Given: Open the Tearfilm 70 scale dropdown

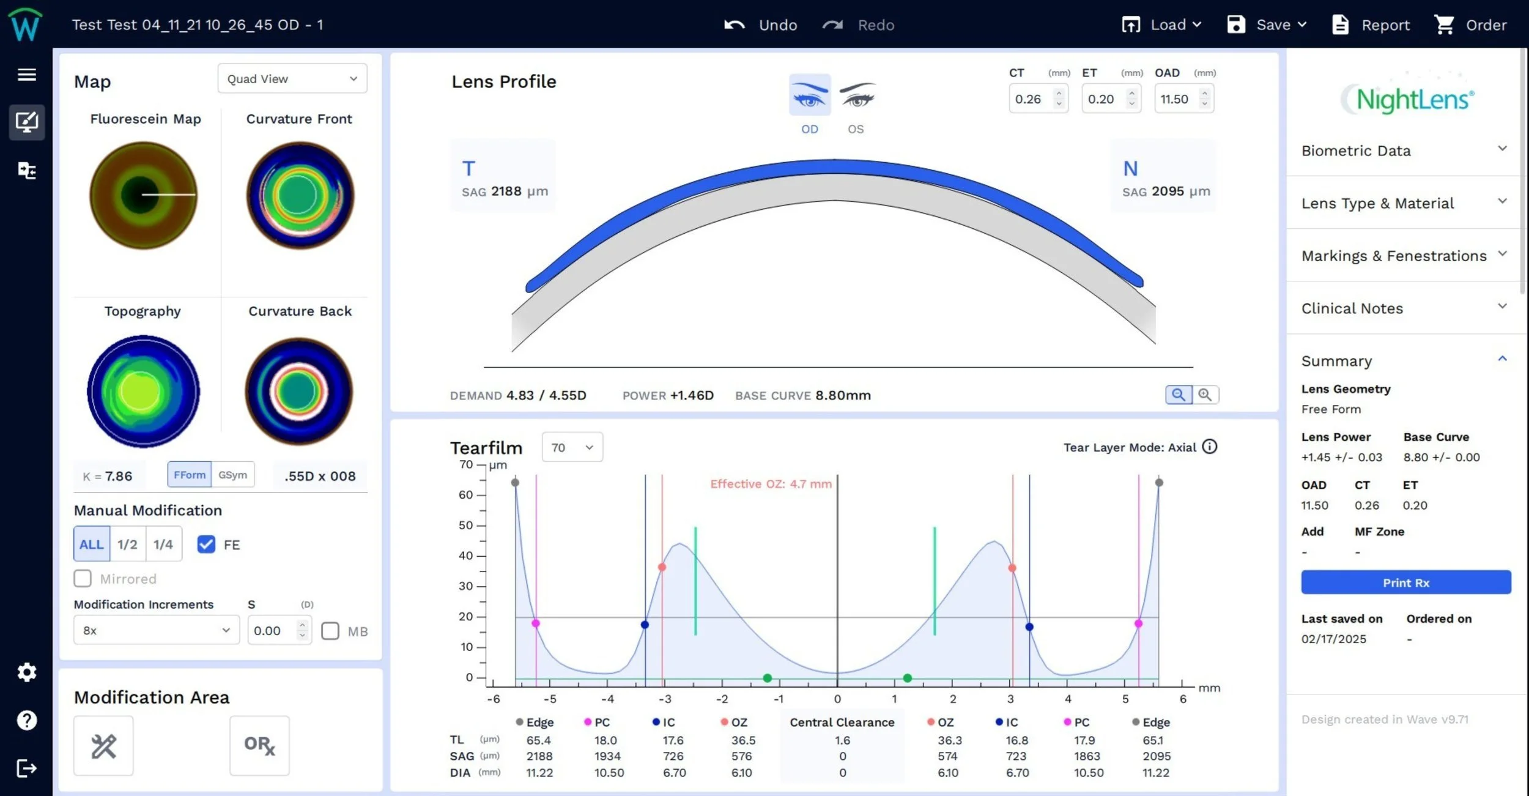Looking at the screenshot, I should [572, 447].
